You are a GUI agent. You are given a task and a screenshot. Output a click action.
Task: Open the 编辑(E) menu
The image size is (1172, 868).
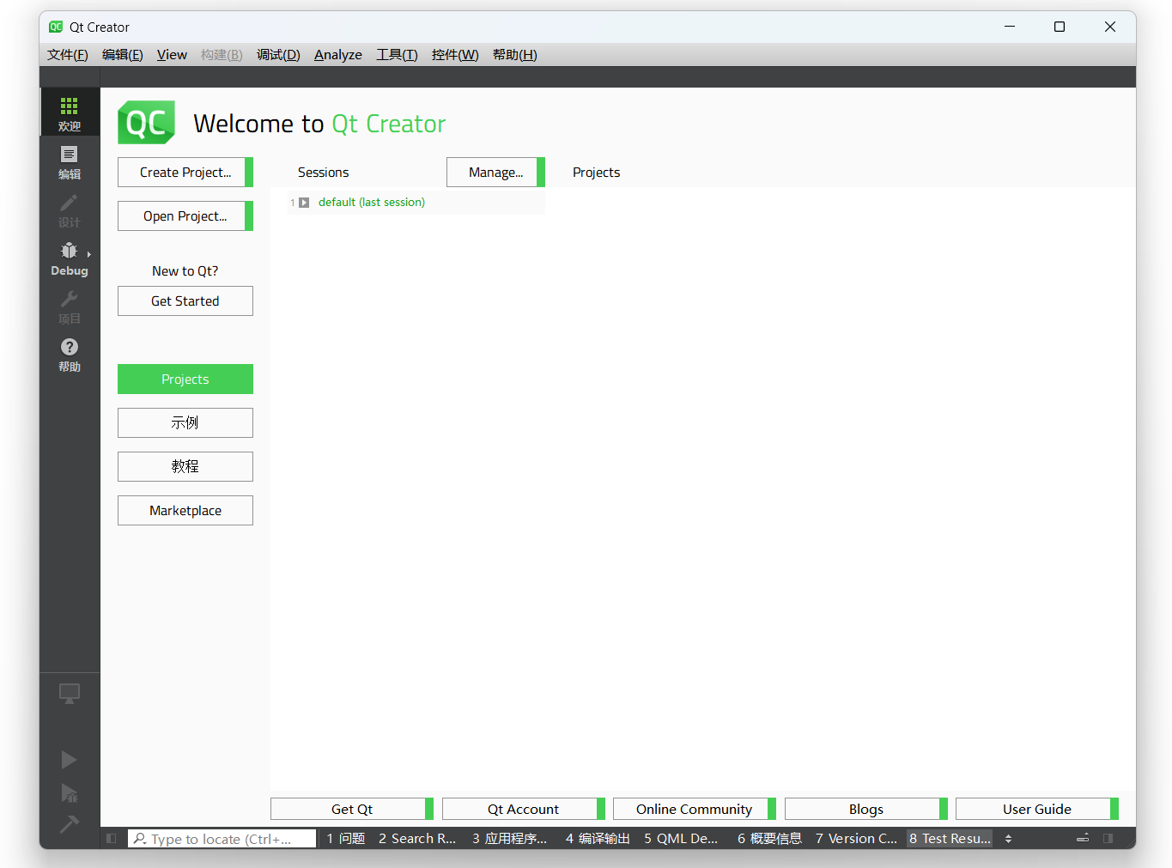point(123,55)
